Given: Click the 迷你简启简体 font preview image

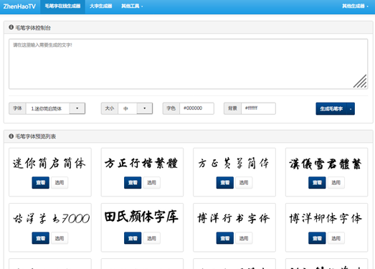Looking at the screenshot, I should point(49,164).
